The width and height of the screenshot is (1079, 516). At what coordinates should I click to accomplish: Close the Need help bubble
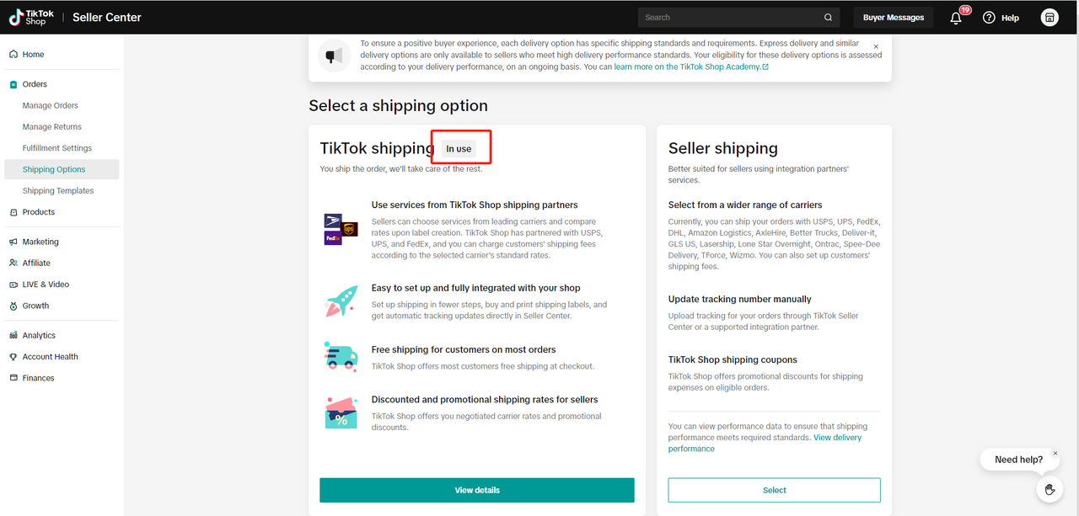point(1055,454)
